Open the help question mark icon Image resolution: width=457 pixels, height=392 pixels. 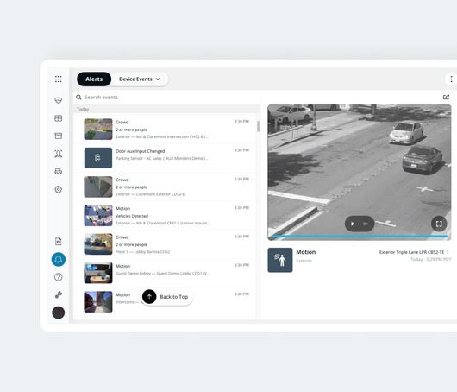click(x=59, y=277)
